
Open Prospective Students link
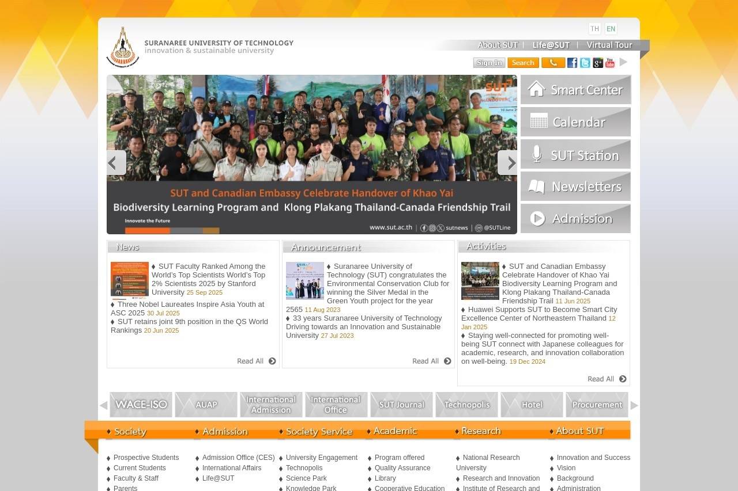tap(146, 458)
